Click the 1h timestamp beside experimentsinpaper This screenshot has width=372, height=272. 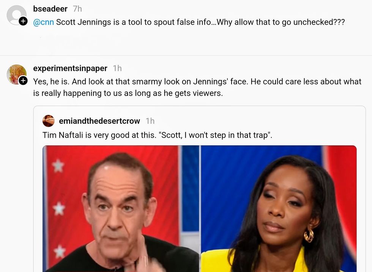tap(117, 68)
